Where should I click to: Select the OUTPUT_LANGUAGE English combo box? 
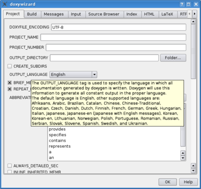point(73,74)
